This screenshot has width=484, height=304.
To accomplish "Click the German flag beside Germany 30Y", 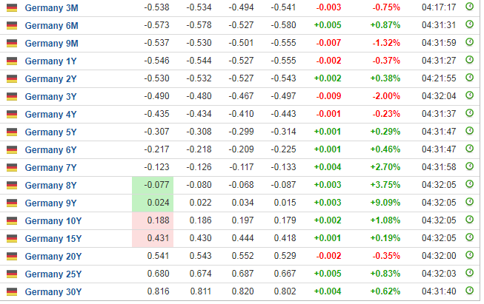I will pyautogui.click(x=12, y=291).
